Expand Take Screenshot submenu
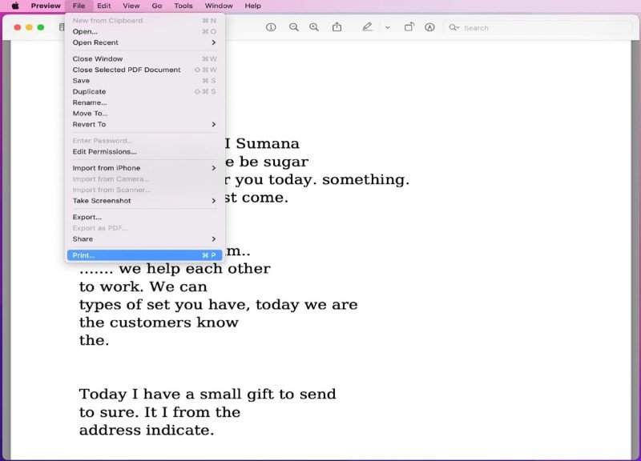 click(x=144, y=201)
